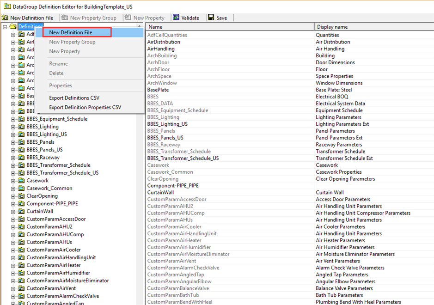This screenshot has height=305, width=434.
Task: Expand the BBES_Lighting_US tree node
Action: [13, 135]
